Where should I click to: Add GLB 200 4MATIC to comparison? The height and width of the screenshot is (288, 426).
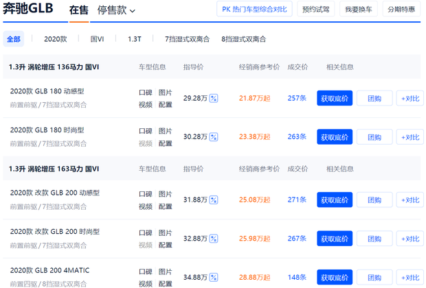pos(410,278)
